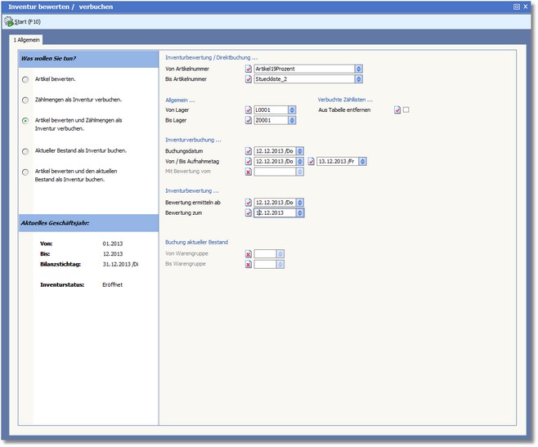Click the Start (F10) toolbar icon

pyautogui.click(x=10, y=21)
